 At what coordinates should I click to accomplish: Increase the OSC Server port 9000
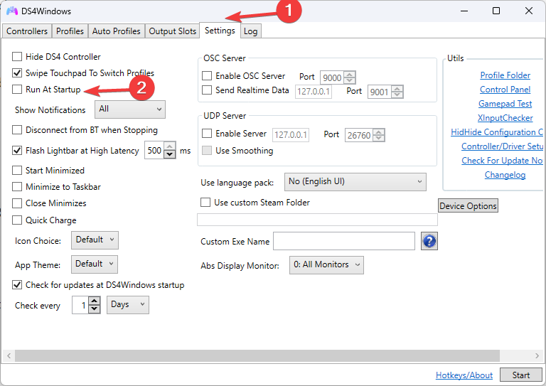(350, 75)
